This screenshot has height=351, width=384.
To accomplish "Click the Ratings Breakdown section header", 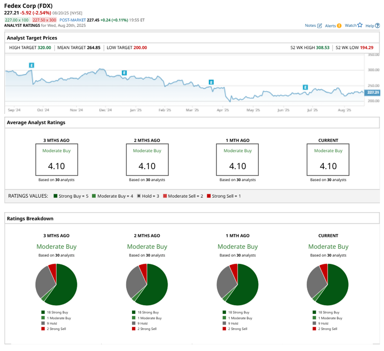I will click(30, 219).
